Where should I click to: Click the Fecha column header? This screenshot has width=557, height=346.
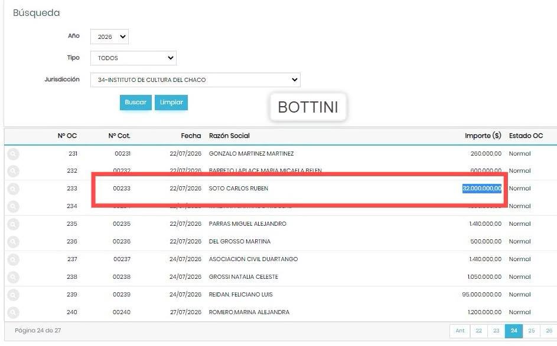(191, 136)
